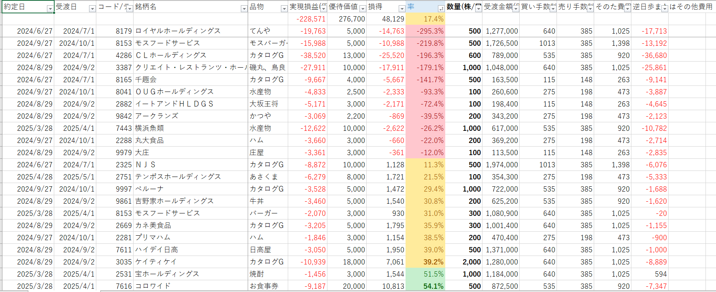Select the total 実現損益 cell -228,571
716x292 pixels.
click(307, 19)
